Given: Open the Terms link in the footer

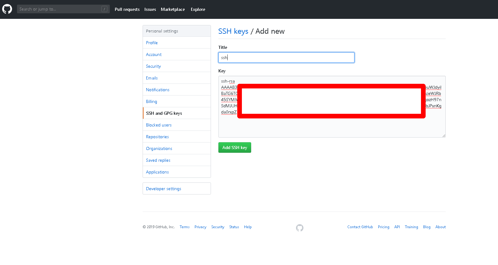Looking at the screenshot, I should tap(185, 227).
